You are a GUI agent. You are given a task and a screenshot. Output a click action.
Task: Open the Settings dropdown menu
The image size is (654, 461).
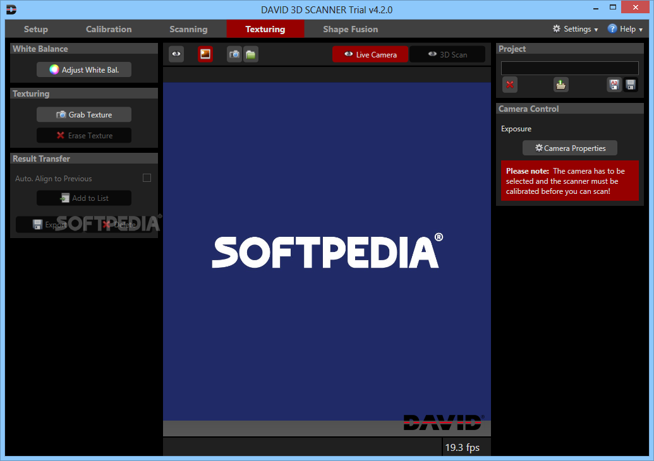pos(575,29)
